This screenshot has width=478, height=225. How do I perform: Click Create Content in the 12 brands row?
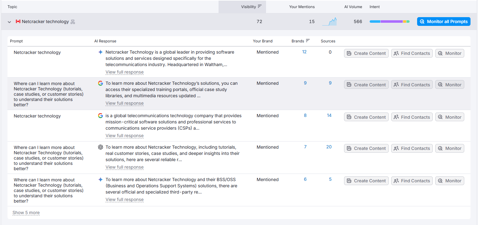click(x=366, y=53)
